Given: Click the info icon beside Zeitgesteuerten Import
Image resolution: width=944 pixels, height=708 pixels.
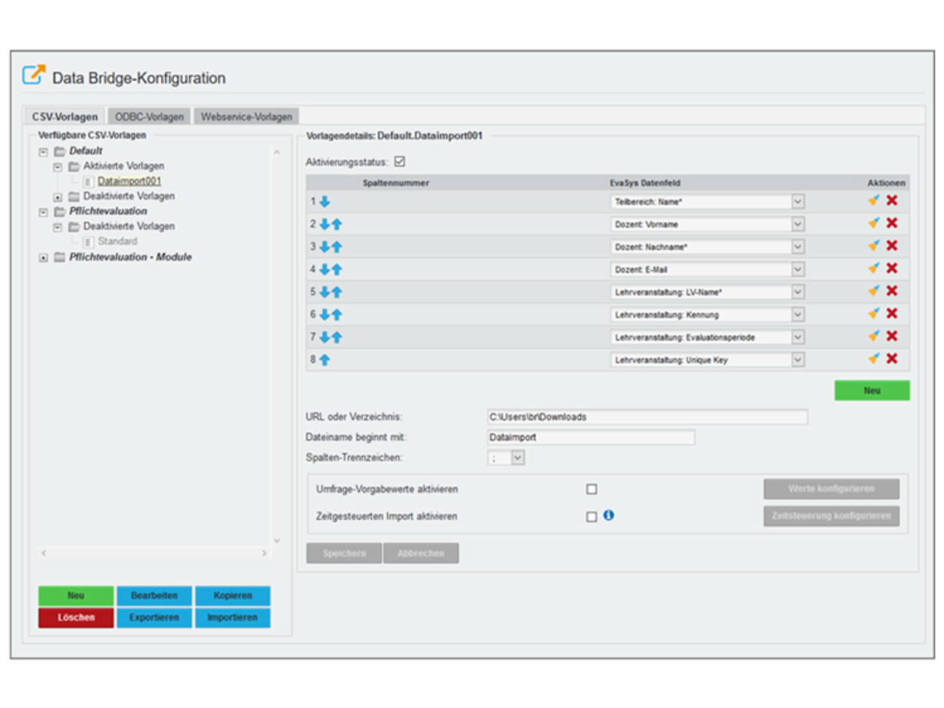Looking at the screenshot, I should click(610, 516).
